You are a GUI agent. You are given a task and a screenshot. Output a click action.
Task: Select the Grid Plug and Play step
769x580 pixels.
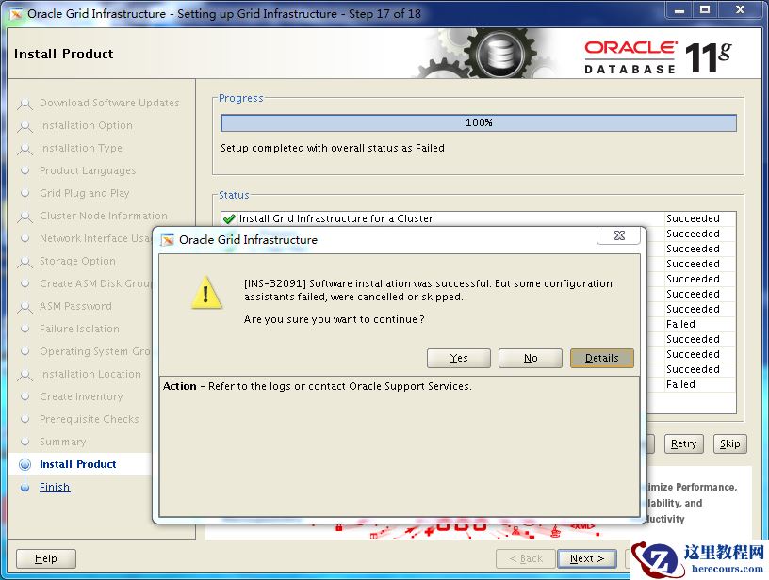(85, 194)
